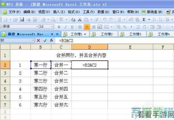Viewport: 174px width, 120px height.
Task: Expand the Name Box D2 dropdown arrow
Action: (x=33, y=40)
